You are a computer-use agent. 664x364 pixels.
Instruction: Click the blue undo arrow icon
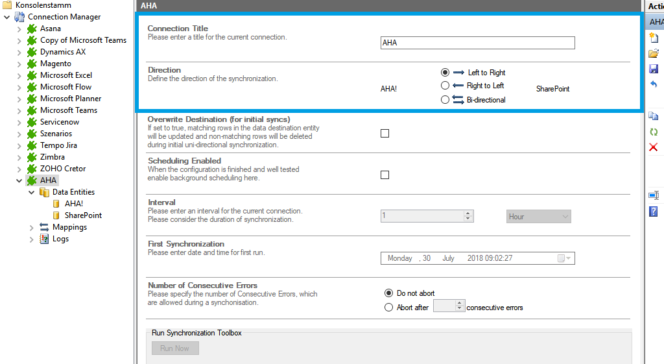tap(654, 84)
